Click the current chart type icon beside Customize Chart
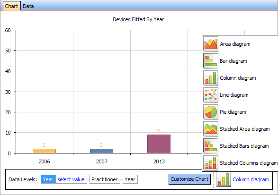Screen dimensions: 278x195 coord(224,179)
